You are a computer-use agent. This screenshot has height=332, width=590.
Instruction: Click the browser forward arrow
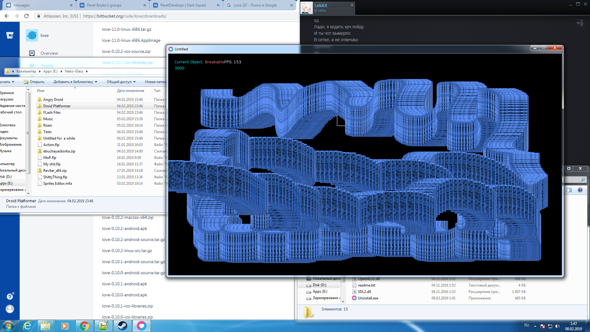(17, 16)
